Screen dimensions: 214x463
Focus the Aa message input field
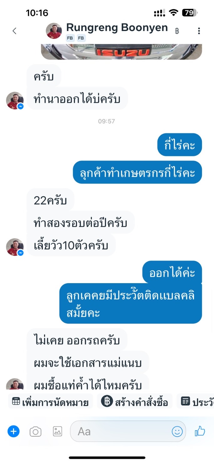click(128, 432)
